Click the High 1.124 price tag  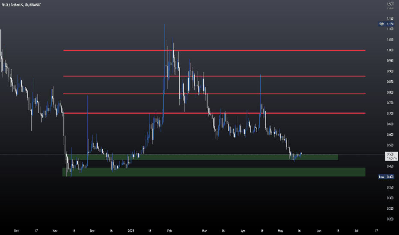tap(386, 24)
